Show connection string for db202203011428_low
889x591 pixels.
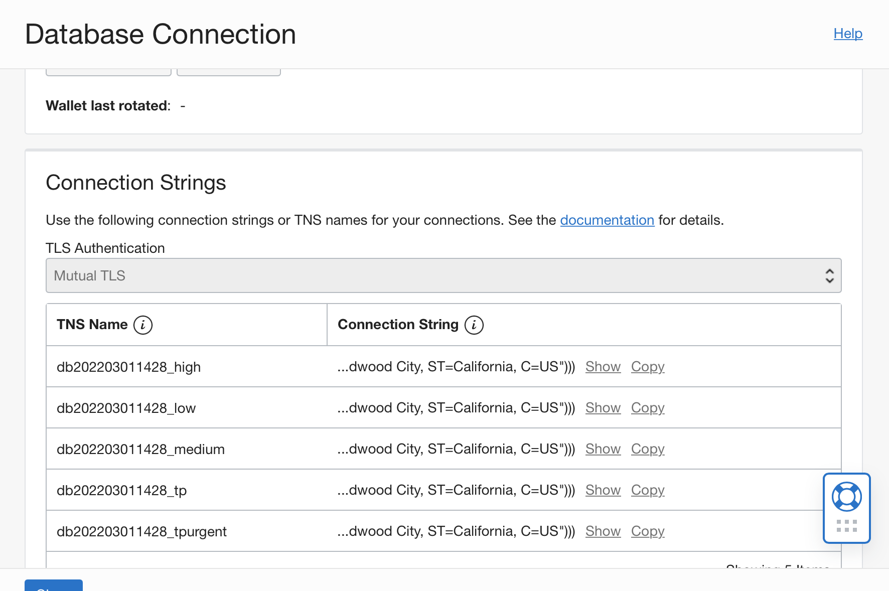[603, 408]
